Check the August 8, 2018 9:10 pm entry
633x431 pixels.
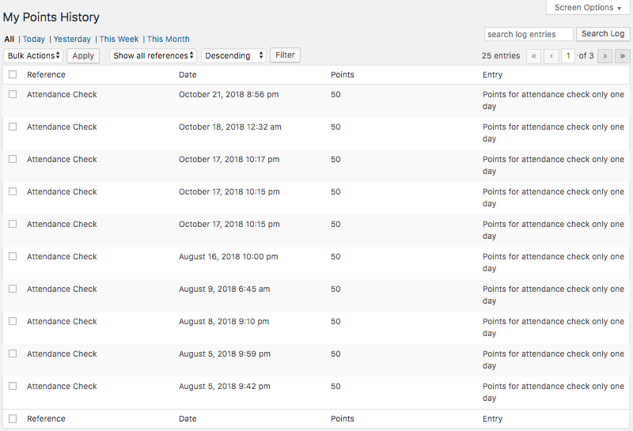click(x=13, y=321)
